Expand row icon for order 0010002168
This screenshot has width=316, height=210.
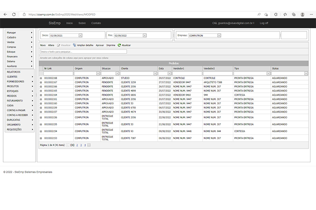[x=41, y=78]
